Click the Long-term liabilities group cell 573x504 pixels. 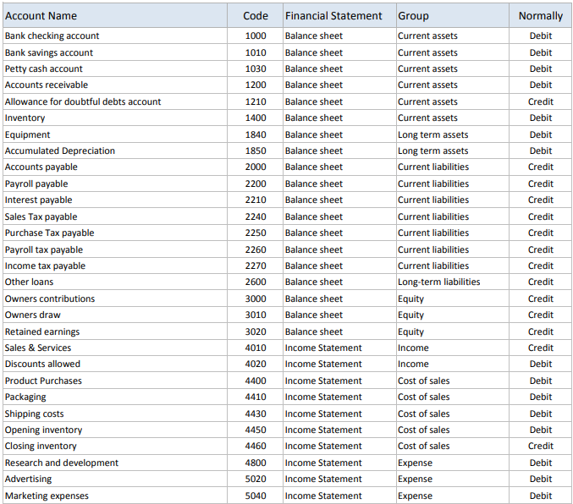pos(453,282)
